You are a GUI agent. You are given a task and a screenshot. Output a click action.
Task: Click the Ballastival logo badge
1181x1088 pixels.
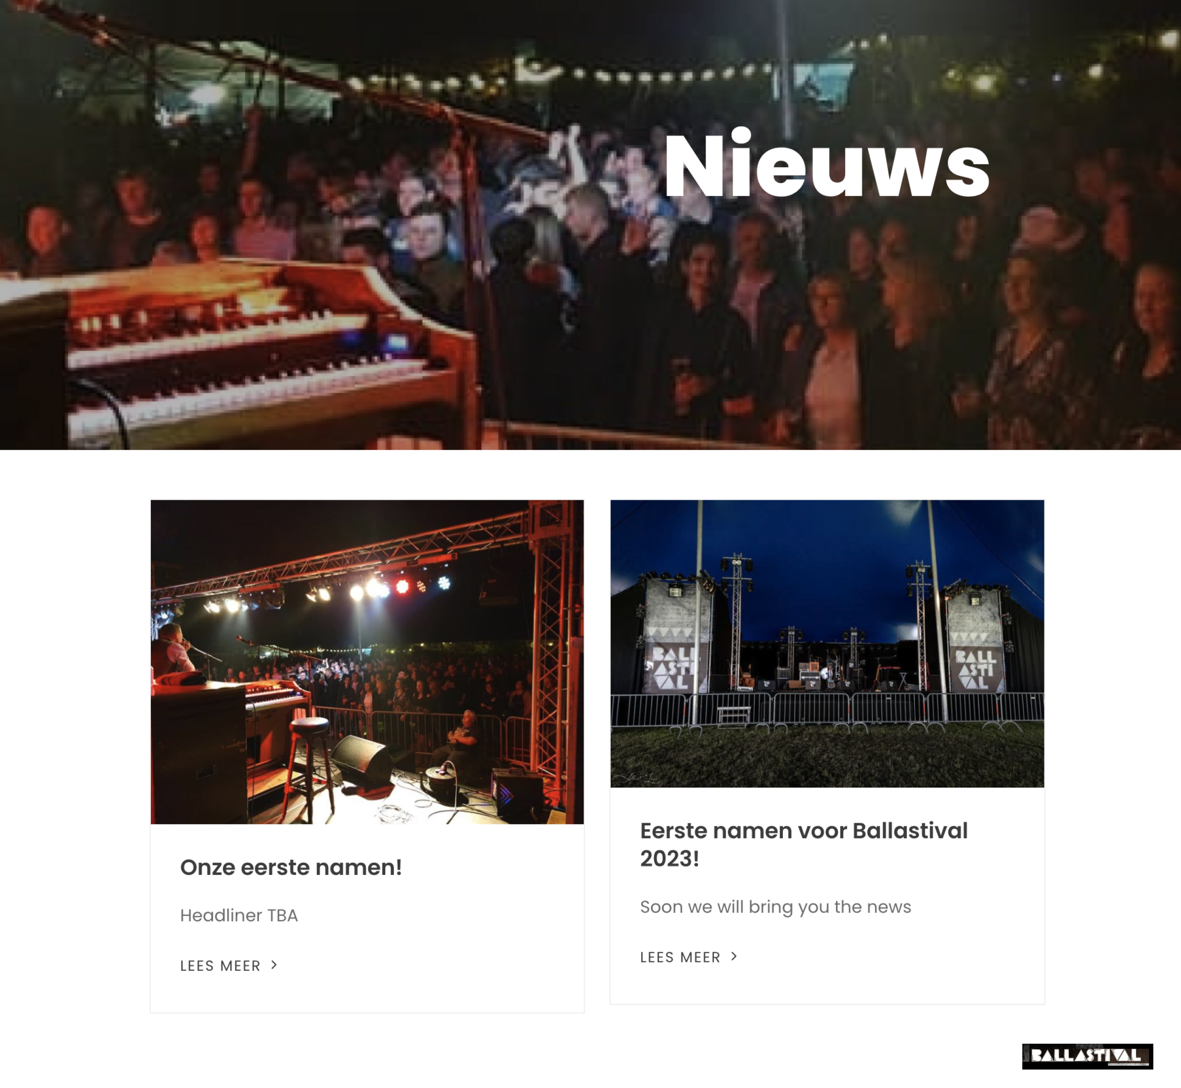[x=1087, y=1056]
